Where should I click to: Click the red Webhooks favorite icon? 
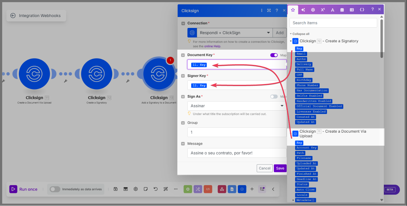point(222,189)
